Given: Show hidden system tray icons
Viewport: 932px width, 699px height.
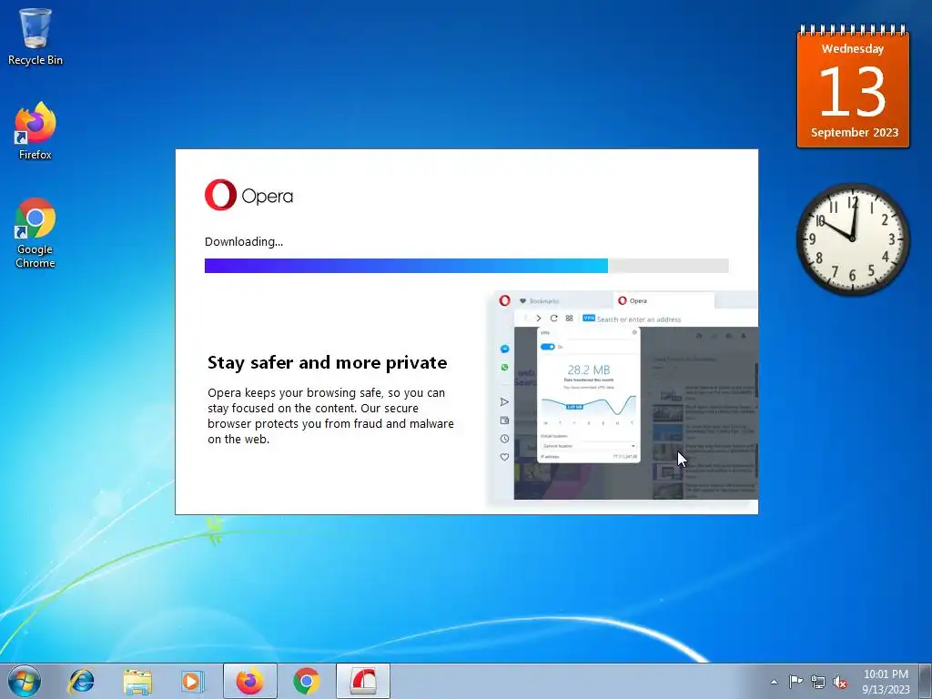Looking at the screenshot, I should (x=774, y=682).
